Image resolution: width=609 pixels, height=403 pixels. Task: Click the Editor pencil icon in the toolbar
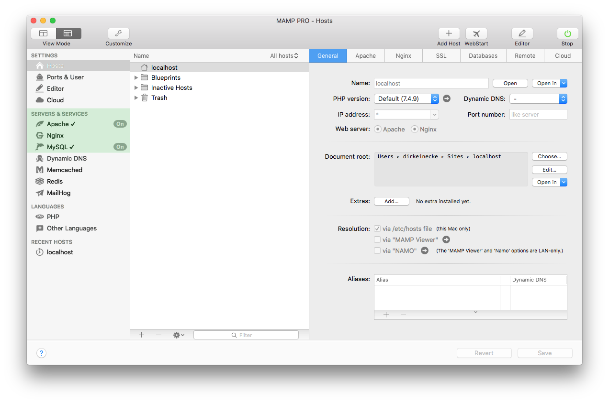pyautogui.click(x=522, y=33)
